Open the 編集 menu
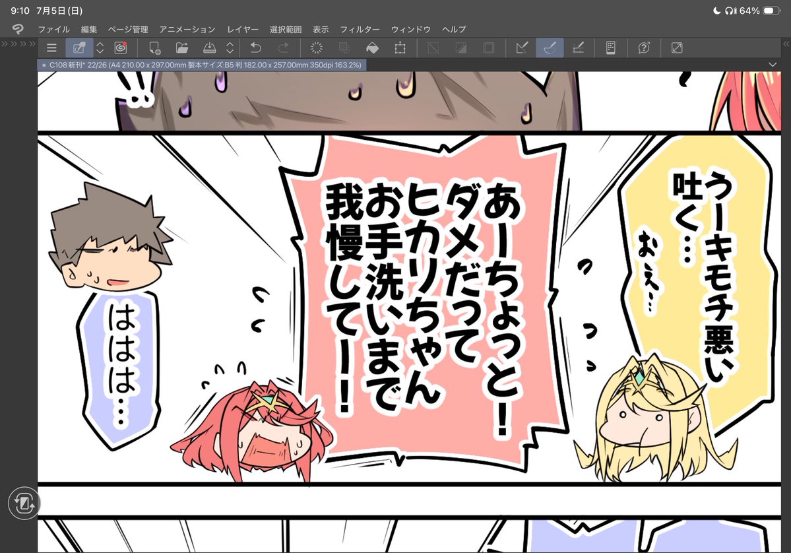Viewport: 791px width, 553px height. [89, 29]
